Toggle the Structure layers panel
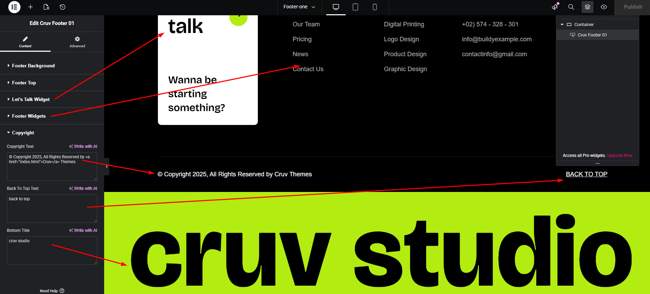 [587, 7]
